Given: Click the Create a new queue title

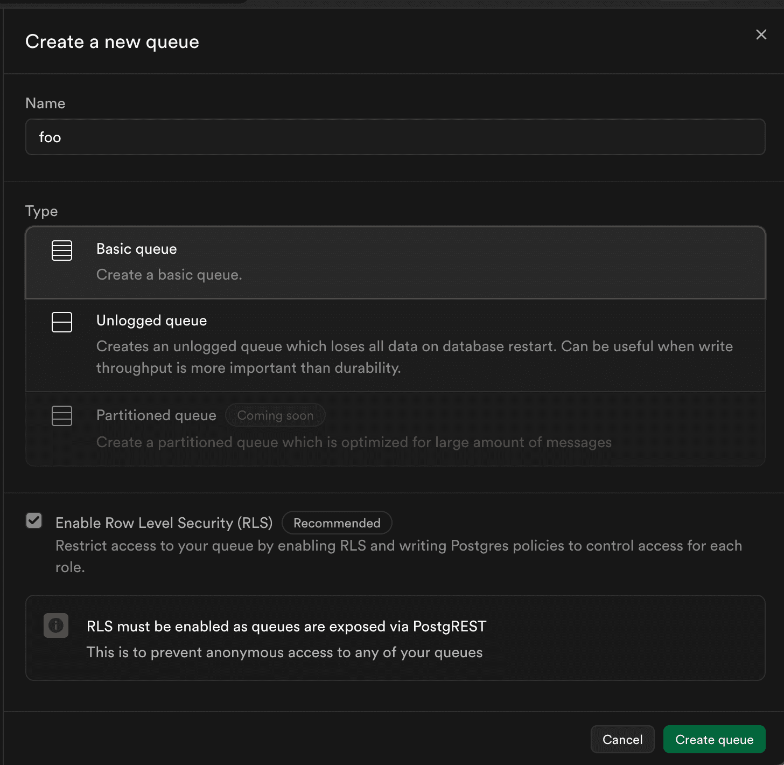Looking at the screenshot, I should pos(112,41).
